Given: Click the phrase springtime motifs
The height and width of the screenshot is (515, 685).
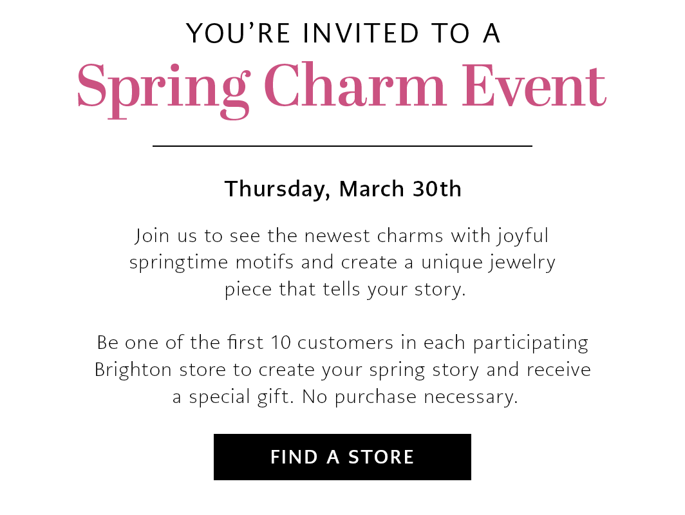Looking at the screenshot, I should tap(212, 262).
